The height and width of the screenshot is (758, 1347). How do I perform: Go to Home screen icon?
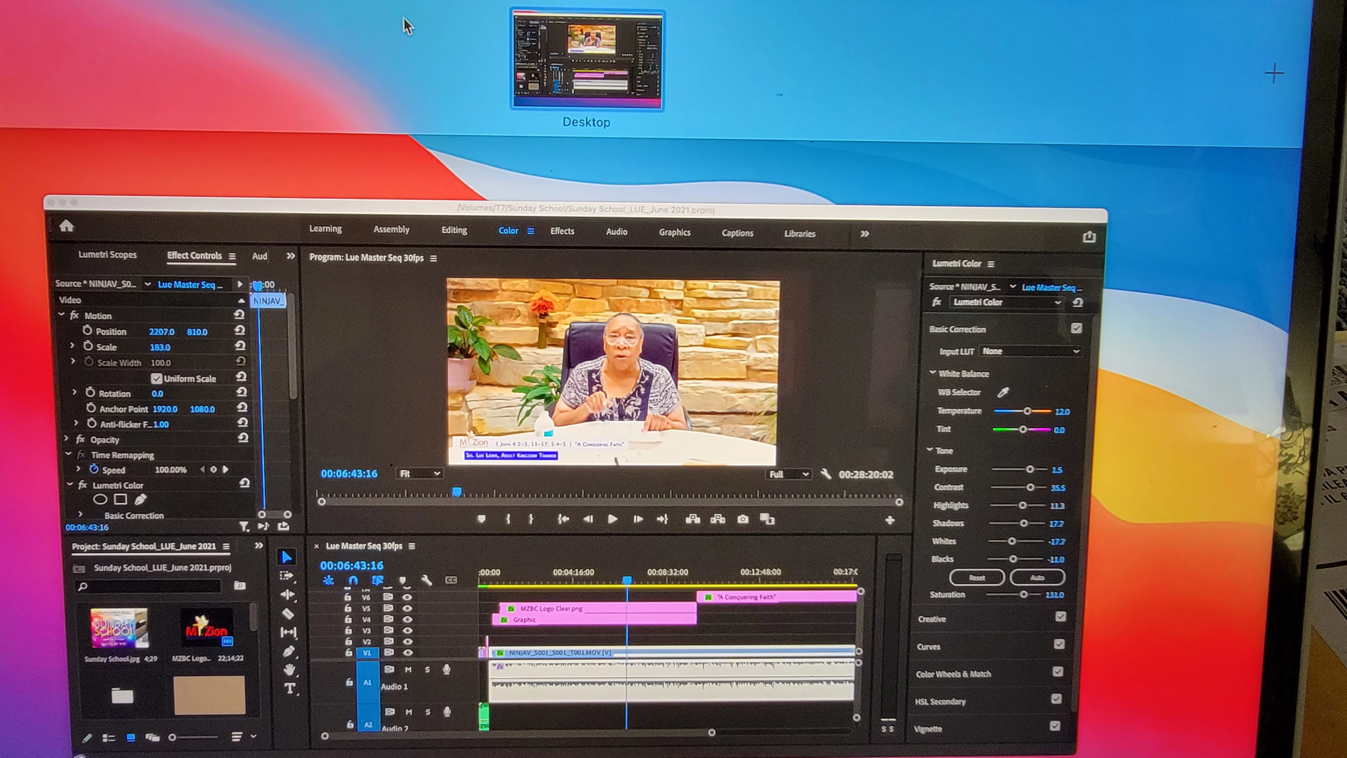66,226
